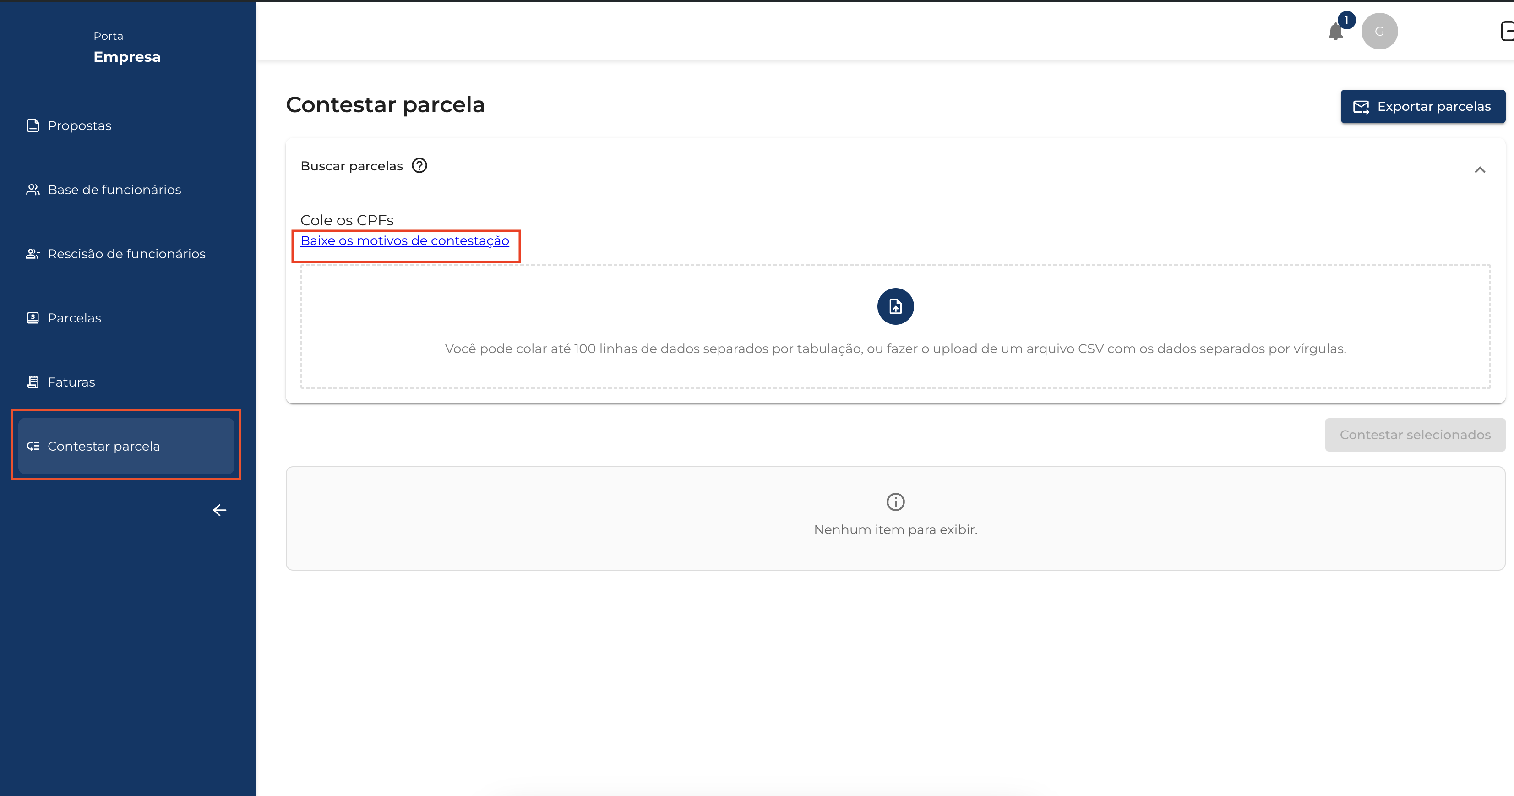Click the file upload circle icon
Image resolution: width=1514 pixels, height=796 pixels.
(895, 306)
